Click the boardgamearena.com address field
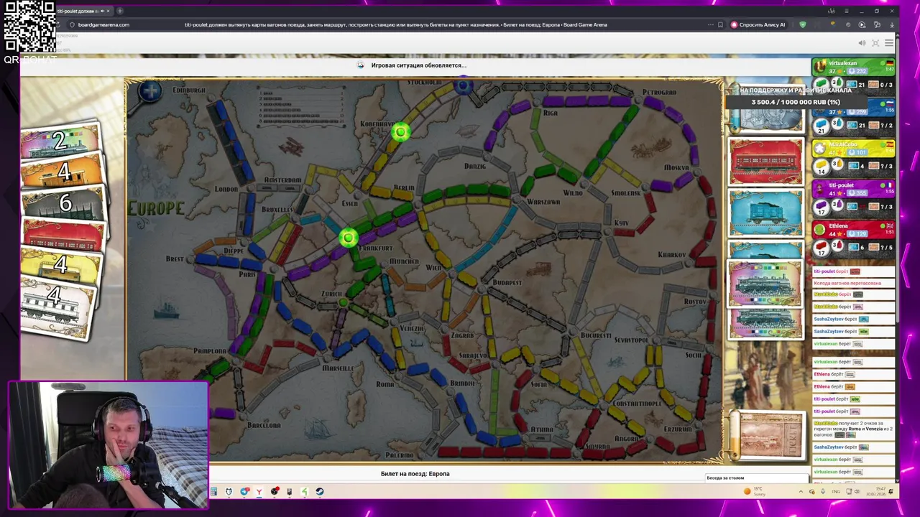920x517 pixels. click(x=103, y=24)
